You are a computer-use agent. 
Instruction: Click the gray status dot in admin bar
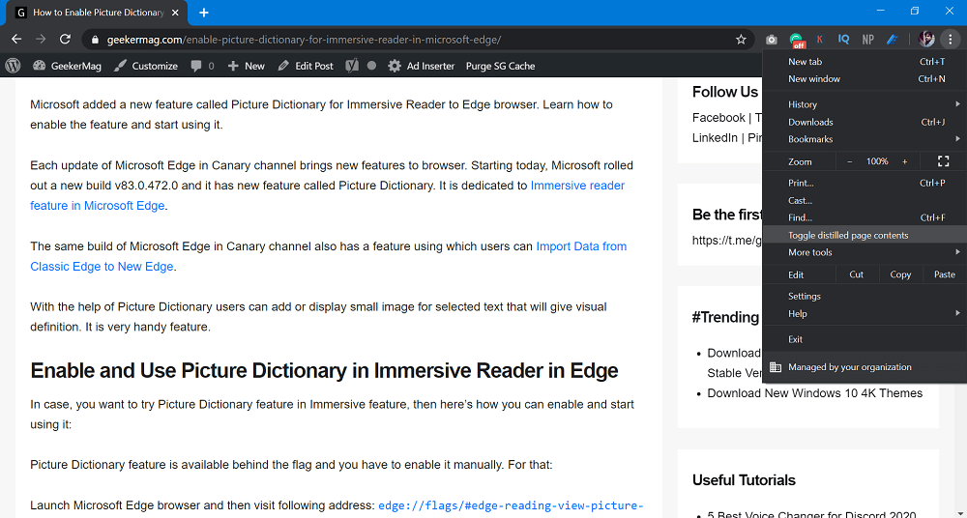click(x=371, y=66)
